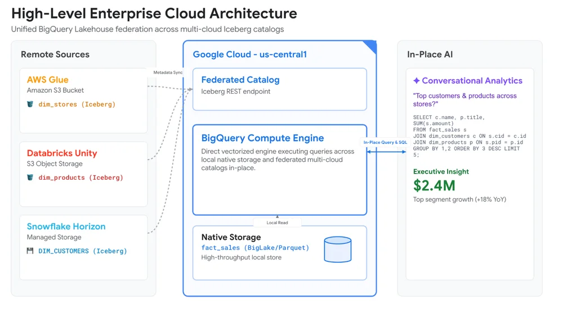Click High-Level Enterprise Cloud Architecture heading
The width and height of the screenshot is (563, 309).
154,13
